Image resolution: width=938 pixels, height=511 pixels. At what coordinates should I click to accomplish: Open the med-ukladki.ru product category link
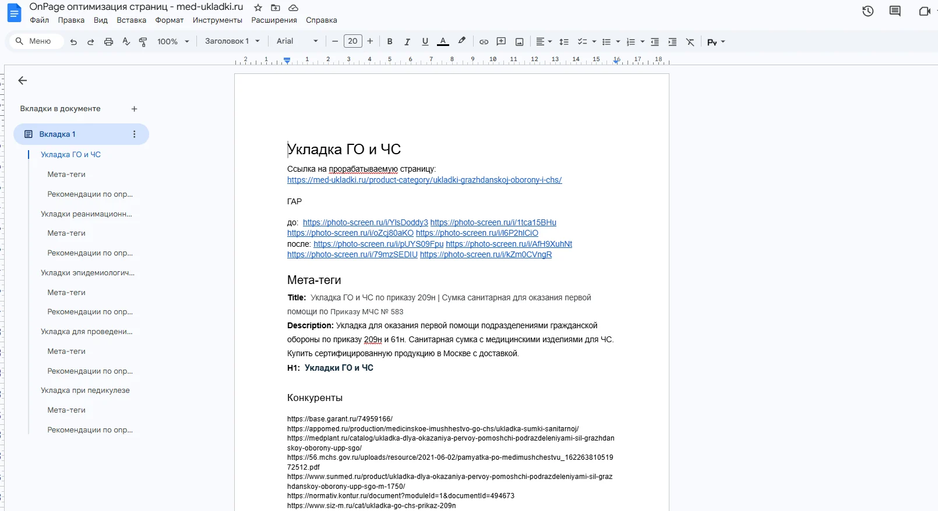[x=424, y=180]
